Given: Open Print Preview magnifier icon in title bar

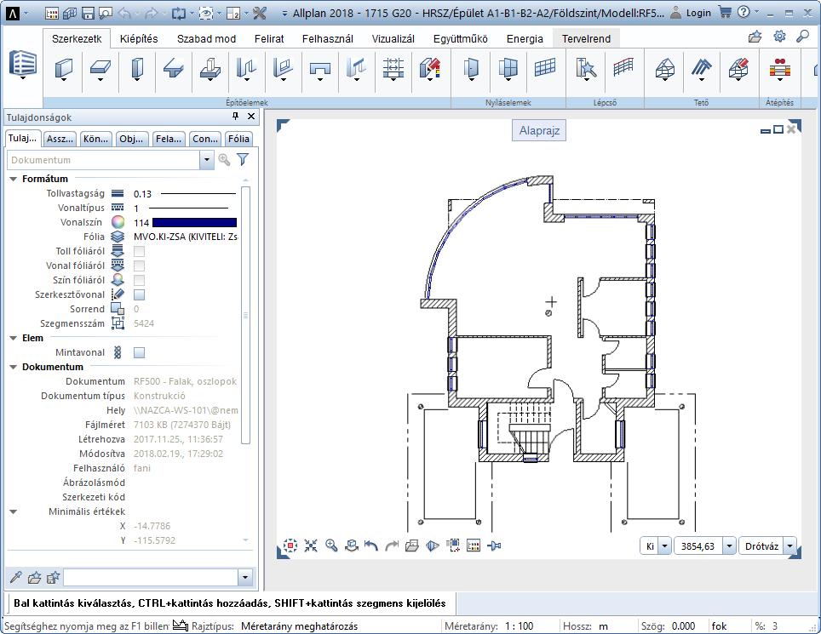Looking at the screenshot, I should coord(106,13).
